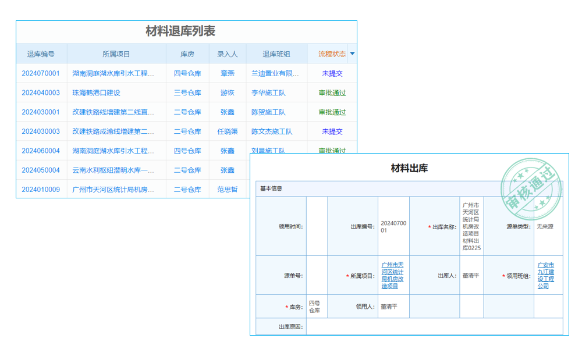Click the 录入人 column header
582x349 pixels.
pos(226,54)
